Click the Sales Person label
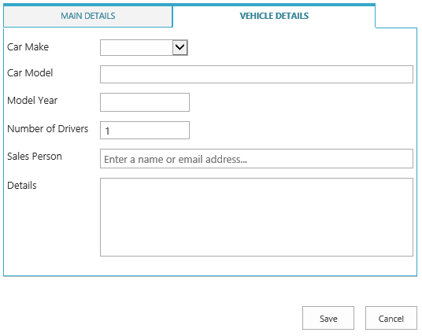Viewport: 422px width, 336px height. (x=35, y=157)
